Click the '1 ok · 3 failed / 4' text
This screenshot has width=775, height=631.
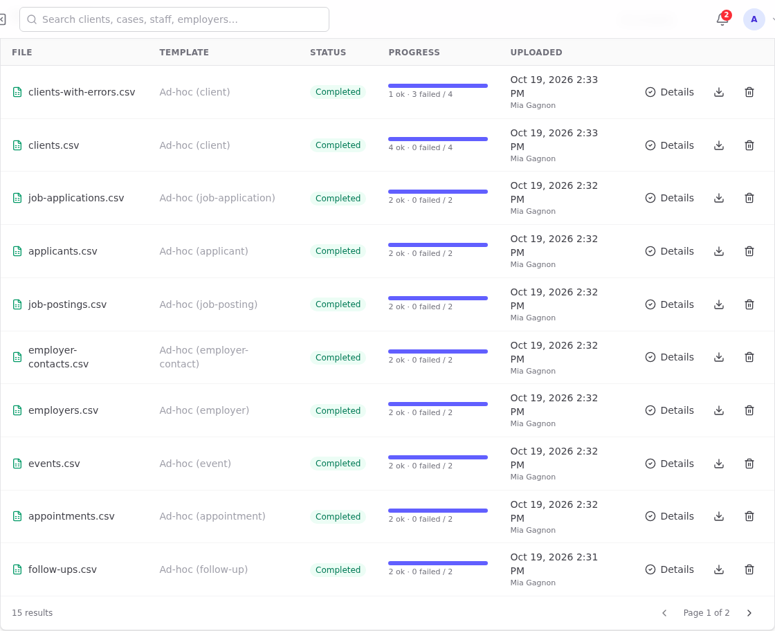coord(421,94)
